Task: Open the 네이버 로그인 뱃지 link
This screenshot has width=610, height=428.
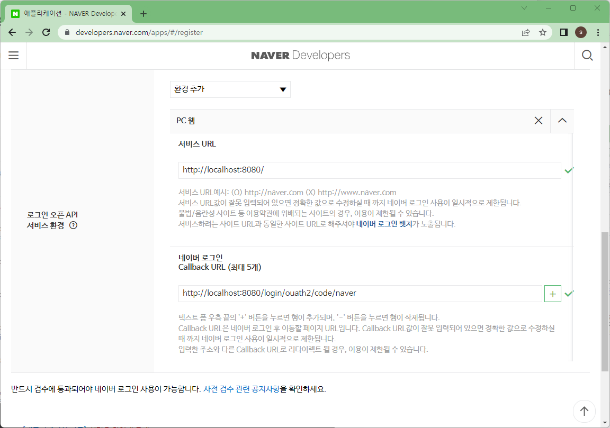Action: tap(384, 224)
